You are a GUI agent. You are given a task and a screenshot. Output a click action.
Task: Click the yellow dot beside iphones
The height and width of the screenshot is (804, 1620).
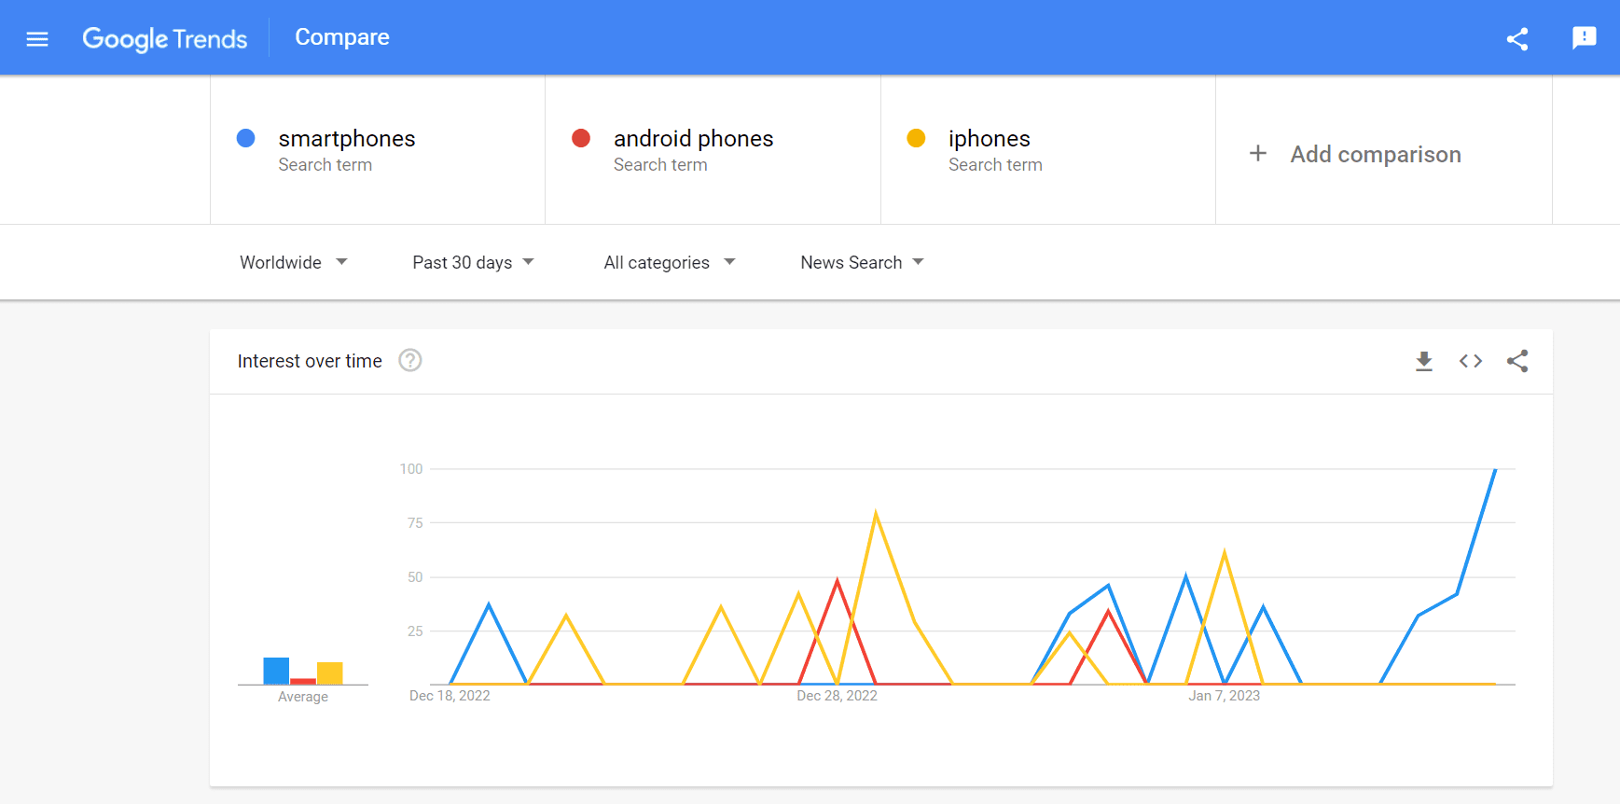916,138
